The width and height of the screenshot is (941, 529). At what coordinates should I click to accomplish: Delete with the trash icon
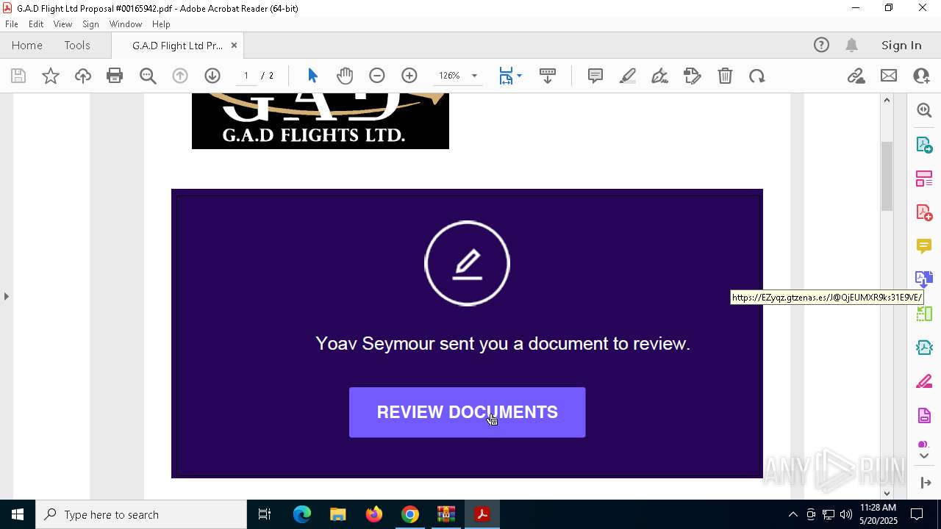[725, 76]
